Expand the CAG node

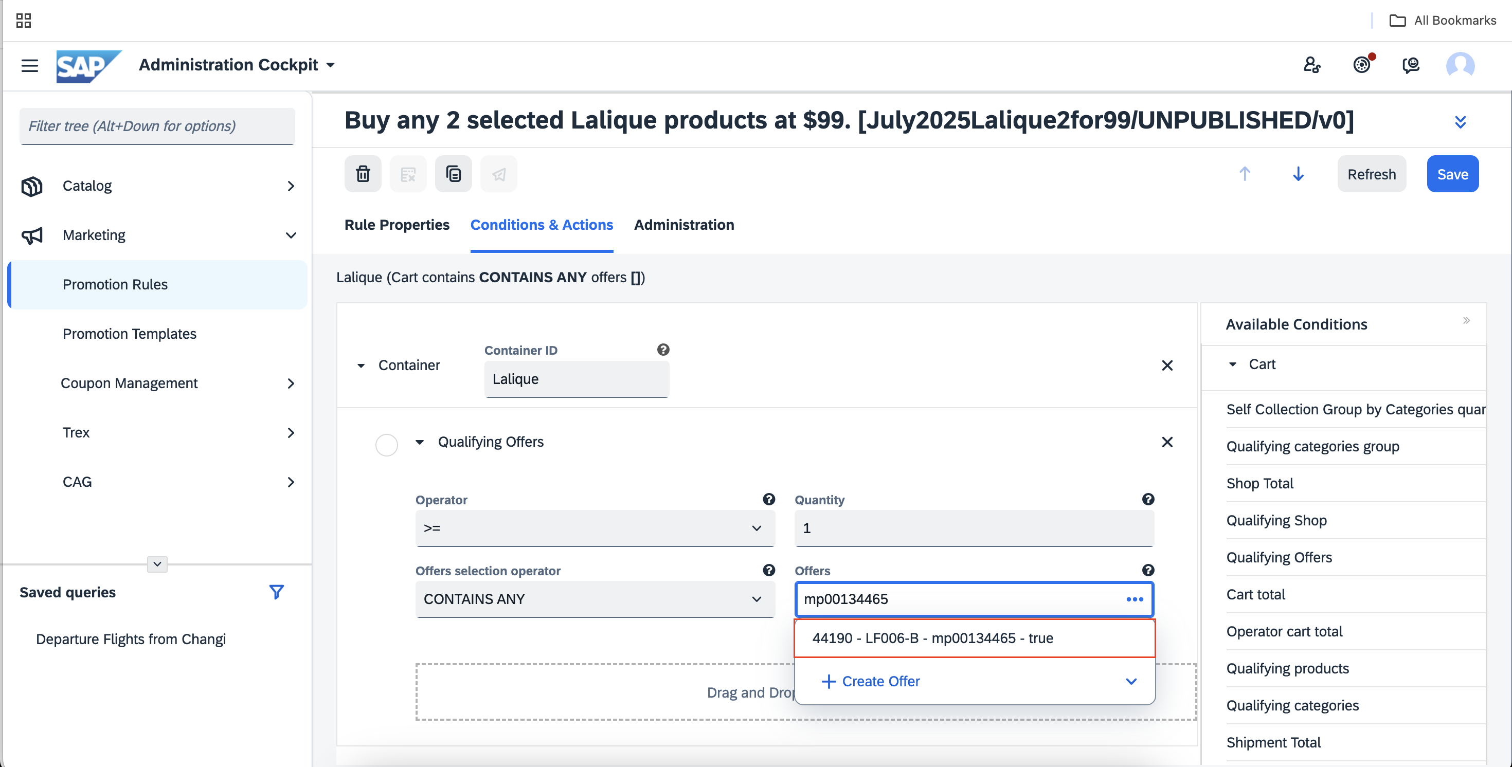(x=291, y=482)
